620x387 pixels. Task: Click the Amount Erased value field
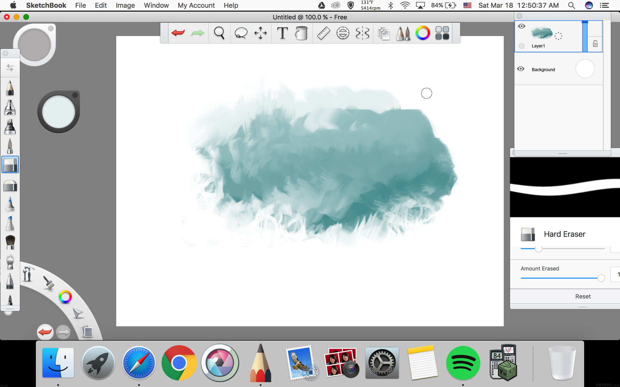point(615,274)
